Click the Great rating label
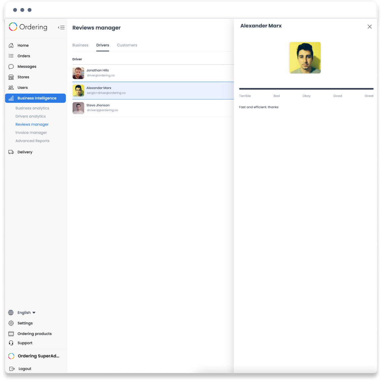Viewport: 382px width, 381px height. pyautogui.click(x=369, y=96)
